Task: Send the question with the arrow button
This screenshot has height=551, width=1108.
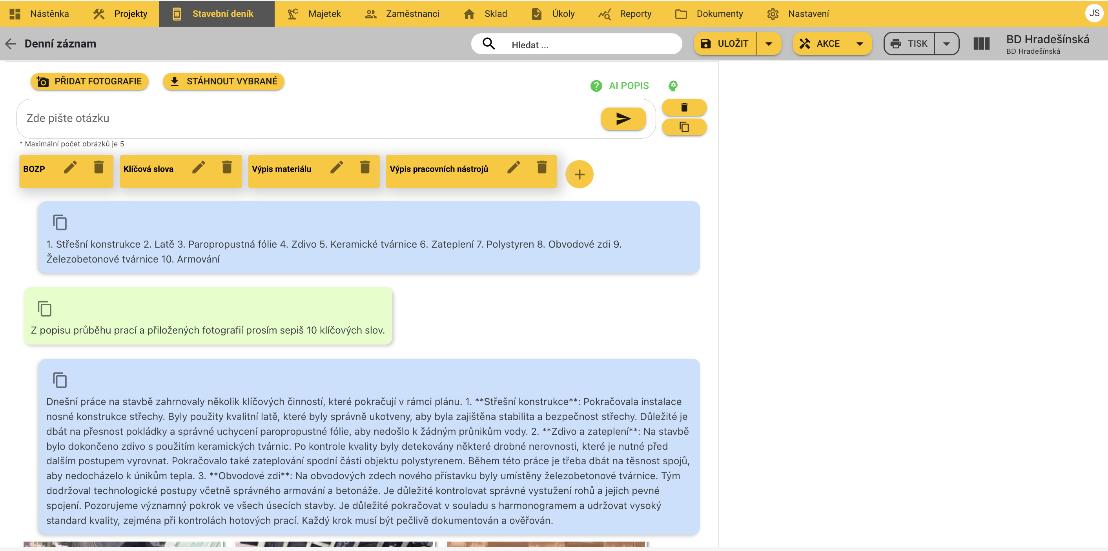Action: 623,119
